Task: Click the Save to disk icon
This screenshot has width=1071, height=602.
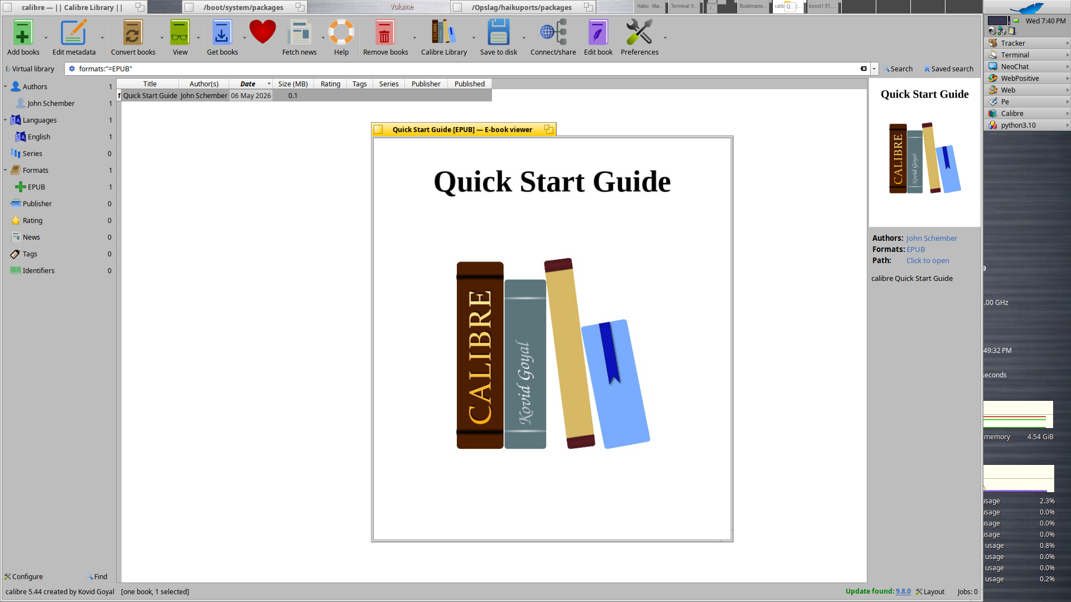Action: click(x=498, y=32)
